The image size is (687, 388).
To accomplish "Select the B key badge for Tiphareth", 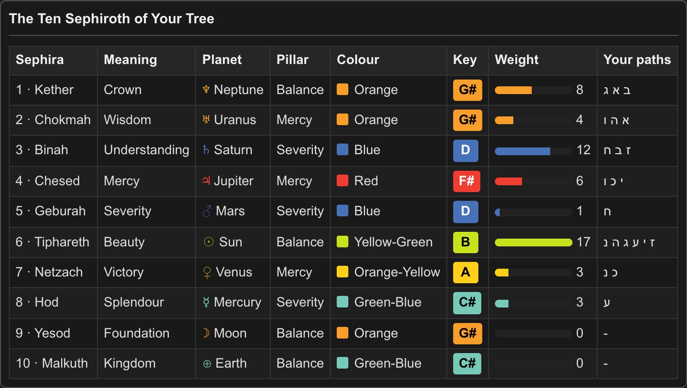I will point(466,242).
